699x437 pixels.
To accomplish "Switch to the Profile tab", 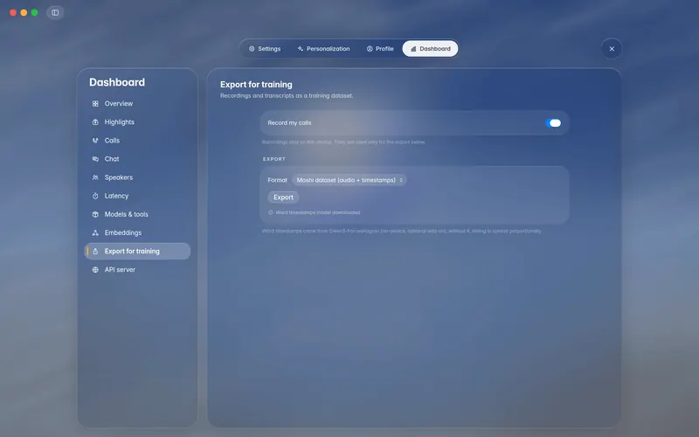I will pyautogui.click(x=380, y=49).
